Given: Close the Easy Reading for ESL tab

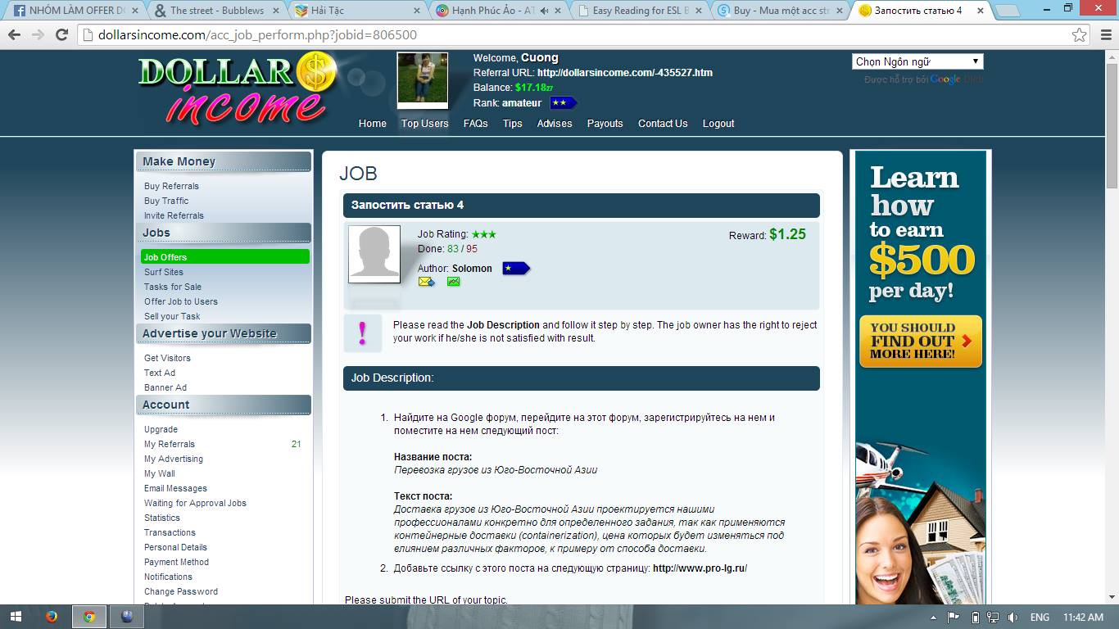Looking at the screenshot, I should coord(699,11).
